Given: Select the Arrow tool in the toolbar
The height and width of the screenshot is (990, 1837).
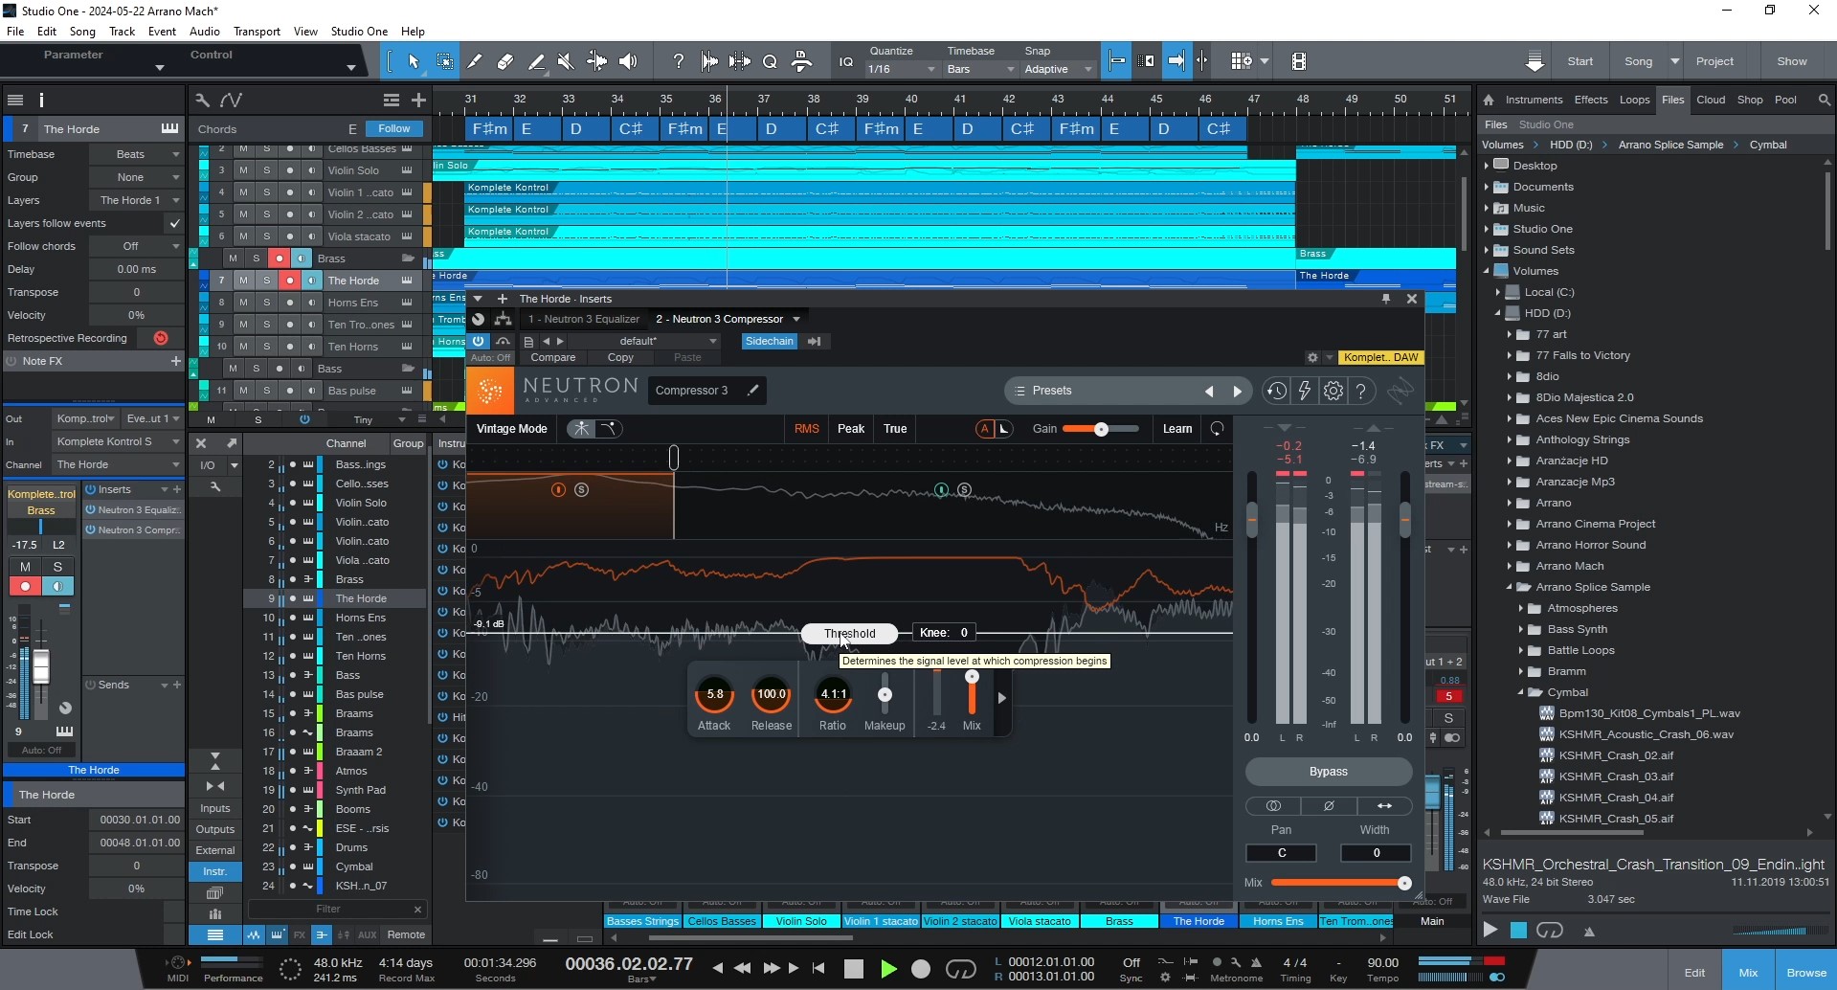Looking at the screenshot, I should click(414, 61).
